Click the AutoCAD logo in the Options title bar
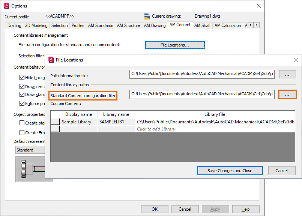Screen dimensions: 302x216 (7, 6)
